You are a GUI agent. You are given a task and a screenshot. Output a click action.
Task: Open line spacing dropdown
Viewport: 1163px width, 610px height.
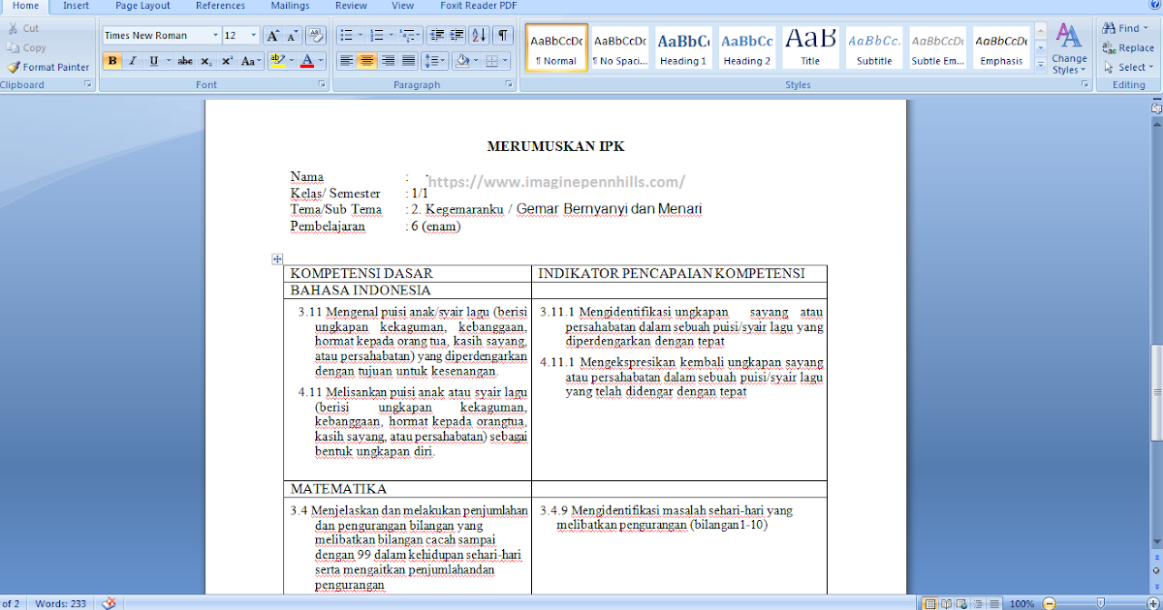click(435, 61)
